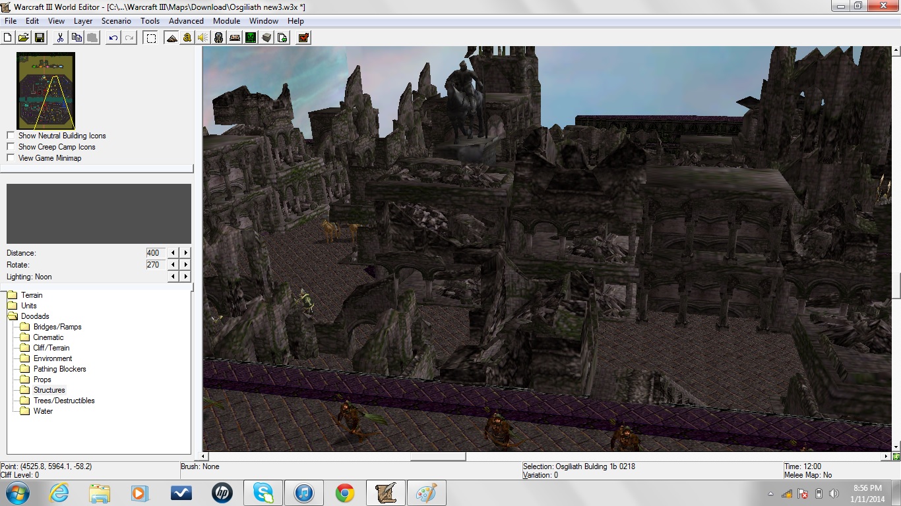Screen dimensions: 901x506
Task: Open a map with the folder icon
Action: [x=23, y=38]
